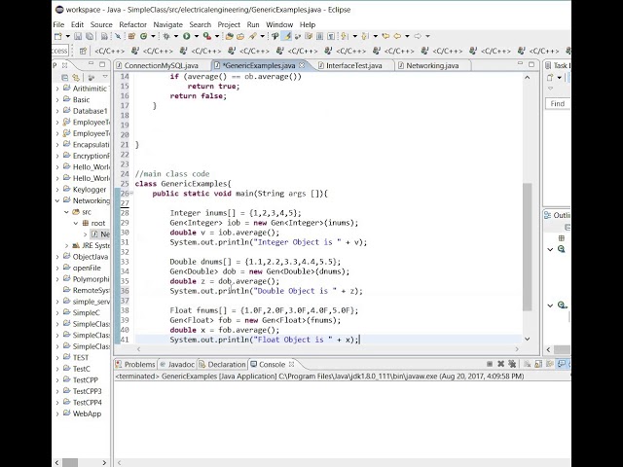
Task: Open the Source menu
Action: coord(101,24)
